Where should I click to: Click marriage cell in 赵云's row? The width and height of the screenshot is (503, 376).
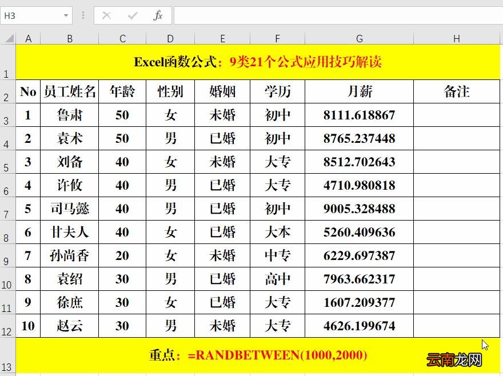pyautogui.click(x=222, y=326)
